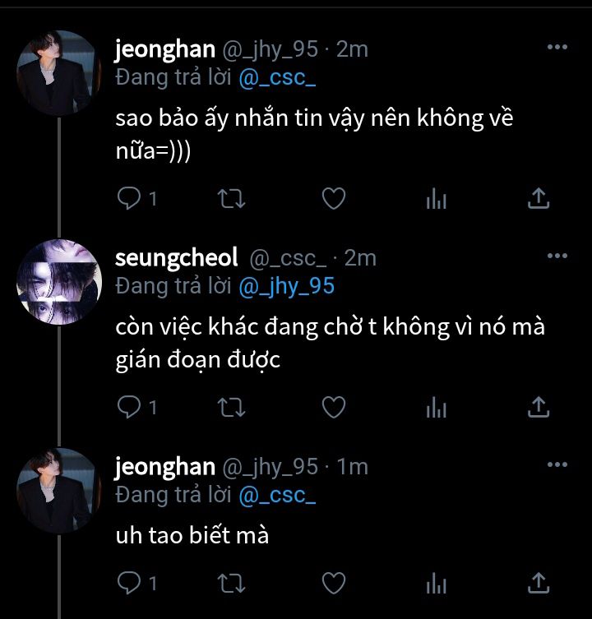View analytics for seungcheol's tweet
Screen dimensions: 592x619
(x=436, y=407)
